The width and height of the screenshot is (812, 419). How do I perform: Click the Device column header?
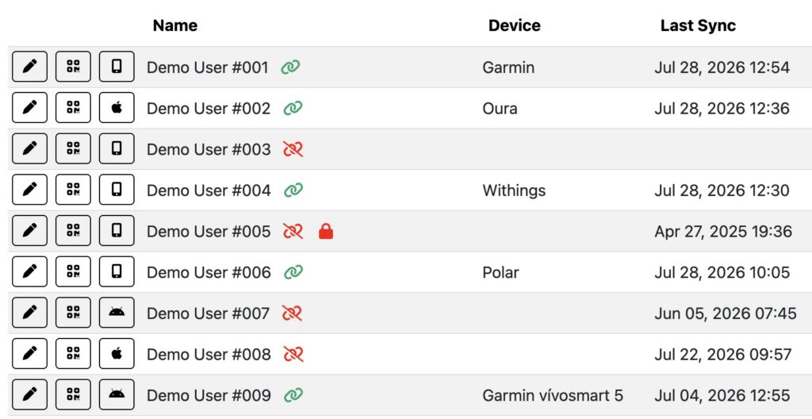(514, 25)
